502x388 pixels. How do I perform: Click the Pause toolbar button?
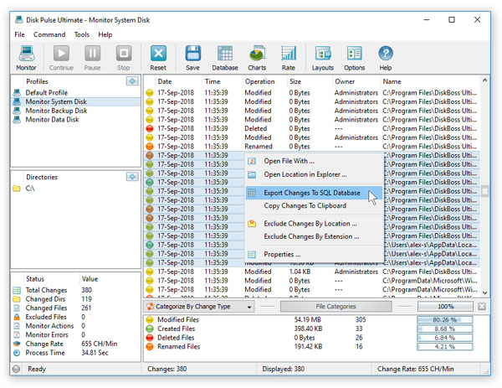tap(92, 58)
